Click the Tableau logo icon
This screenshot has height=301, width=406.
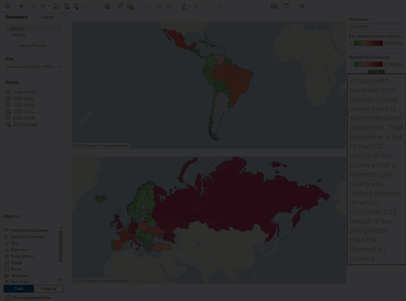7,6
